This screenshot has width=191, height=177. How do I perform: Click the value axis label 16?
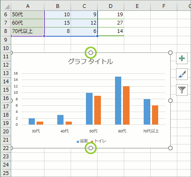click(16, 73)
